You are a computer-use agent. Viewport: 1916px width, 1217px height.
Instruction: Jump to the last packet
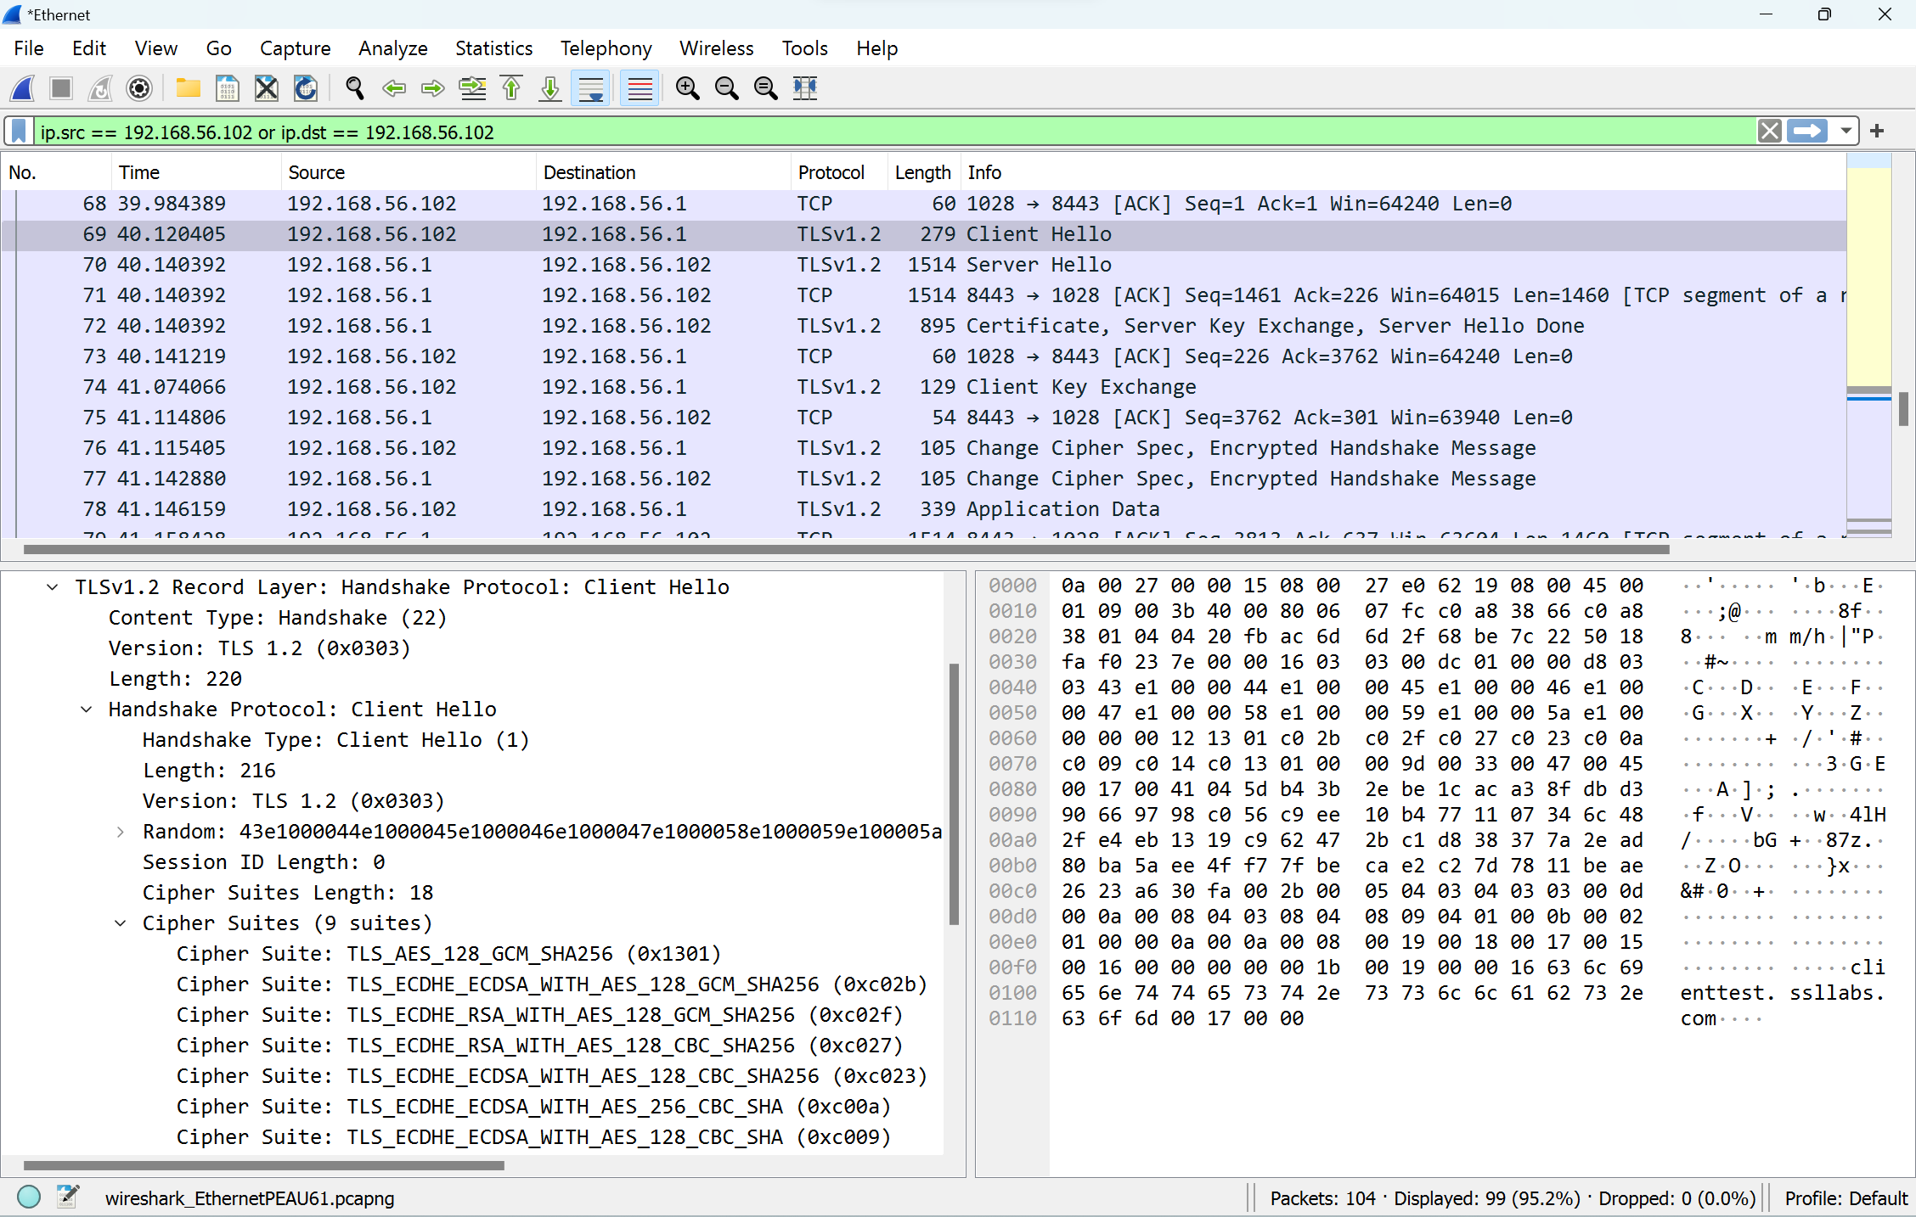[550, 88]
